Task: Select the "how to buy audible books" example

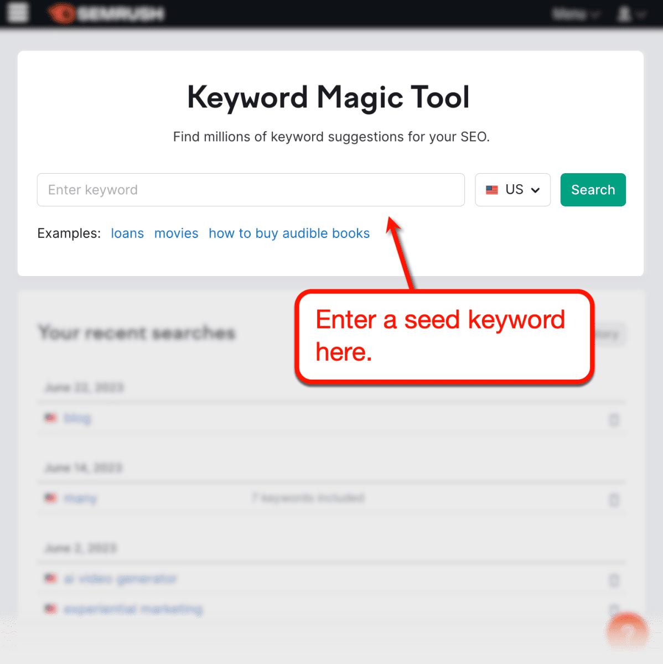Action: click(x=289, y=233)
